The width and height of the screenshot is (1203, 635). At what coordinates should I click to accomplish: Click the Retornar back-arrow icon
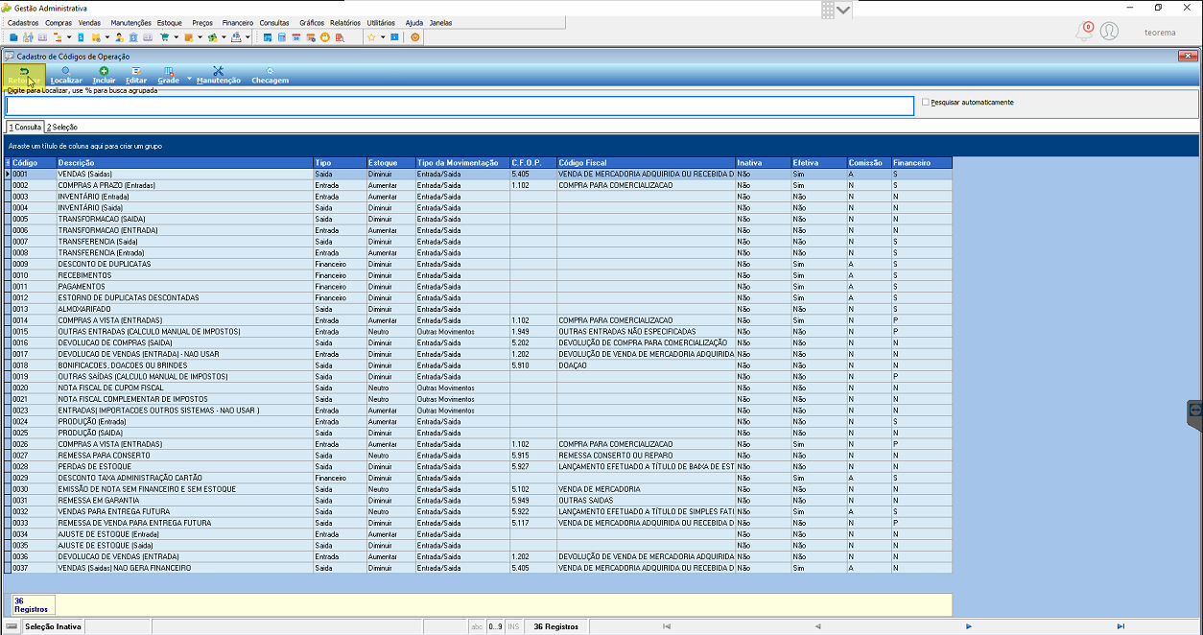coord(23,71)
